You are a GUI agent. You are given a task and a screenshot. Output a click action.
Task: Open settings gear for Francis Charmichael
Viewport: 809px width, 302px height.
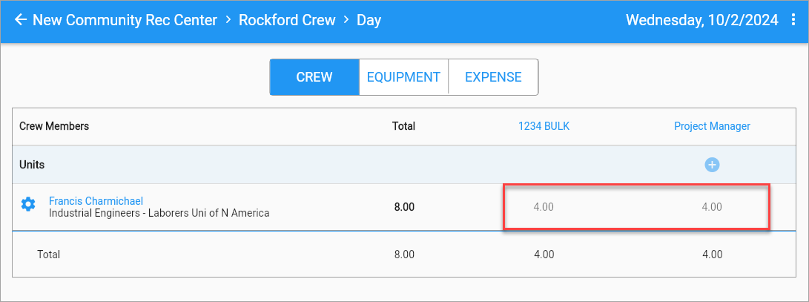coord(28,205)
